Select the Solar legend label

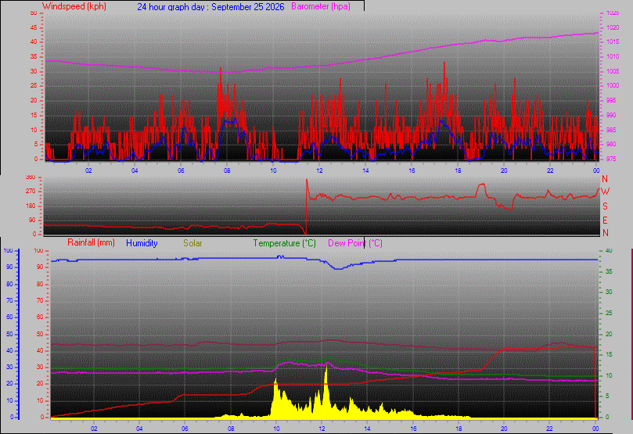tap(192, 243)
